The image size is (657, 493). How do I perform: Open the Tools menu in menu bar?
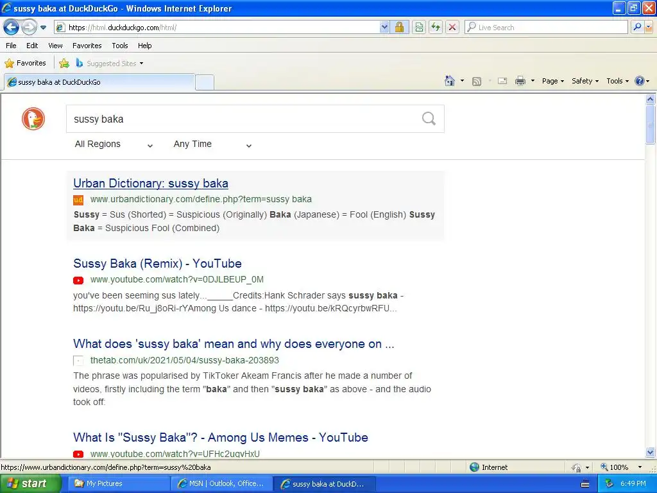(120, 46)
